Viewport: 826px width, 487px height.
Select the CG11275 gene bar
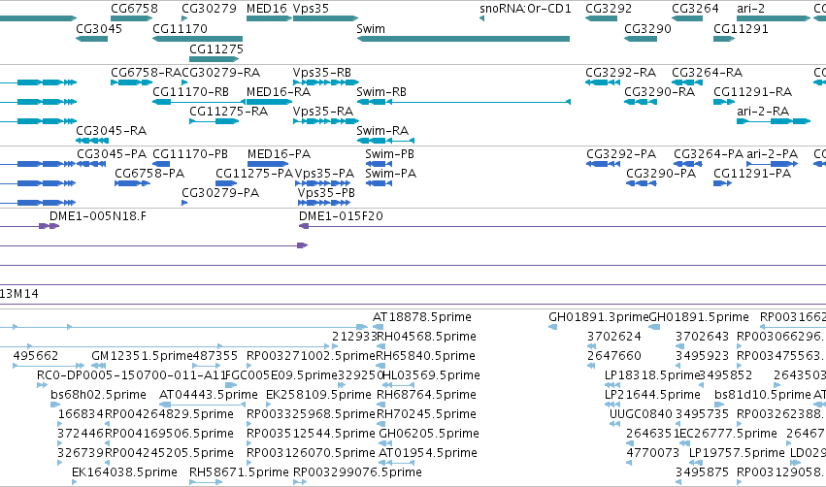click(215, 59)
